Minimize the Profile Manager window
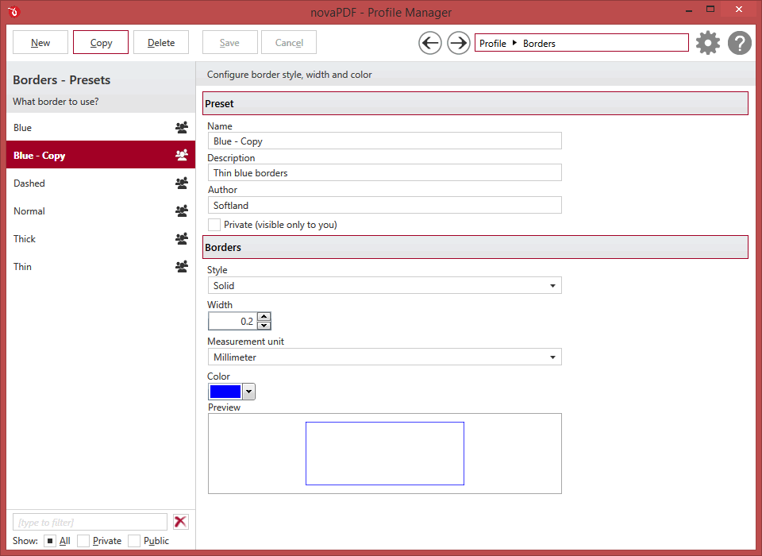 pyautogui.click(x=689, y=10)
